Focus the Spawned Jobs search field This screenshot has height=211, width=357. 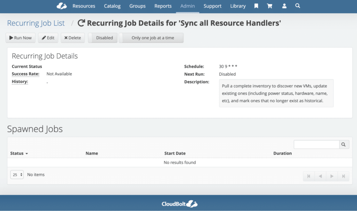(x=317, y=144)
